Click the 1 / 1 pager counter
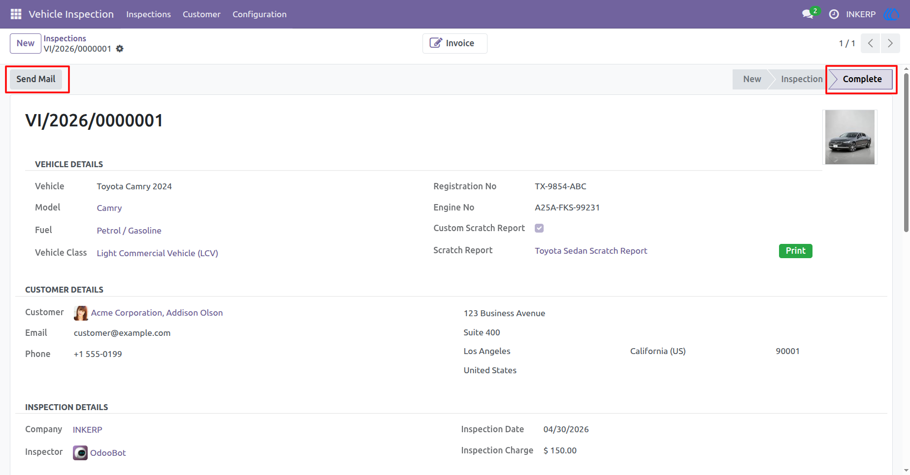The width and height of the screenshot is (910, 475). pos(847,43)
